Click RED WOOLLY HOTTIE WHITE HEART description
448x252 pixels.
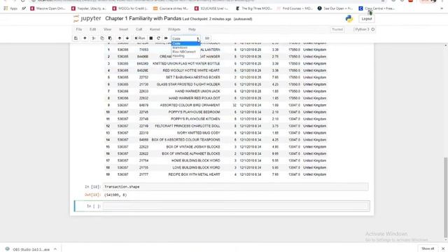coord(191,71)
